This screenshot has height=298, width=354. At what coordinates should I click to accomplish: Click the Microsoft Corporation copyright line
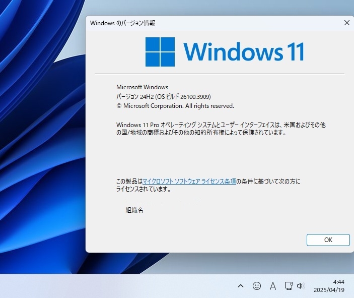[175, 106]
